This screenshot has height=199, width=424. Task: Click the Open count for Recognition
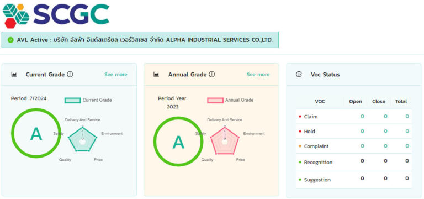click(362, 161)
